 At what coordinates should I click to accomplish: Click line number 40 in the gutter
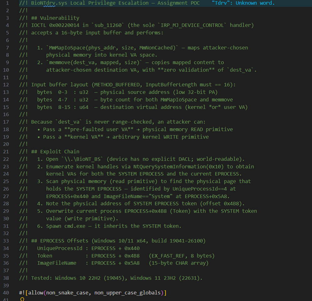[x=6, y=293]
